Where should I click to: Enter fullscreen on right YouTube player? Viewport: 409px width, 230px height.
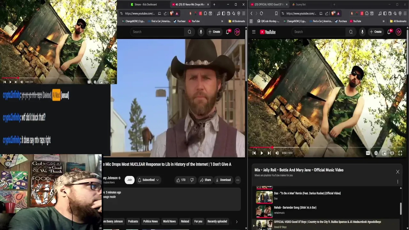[400, 153]
